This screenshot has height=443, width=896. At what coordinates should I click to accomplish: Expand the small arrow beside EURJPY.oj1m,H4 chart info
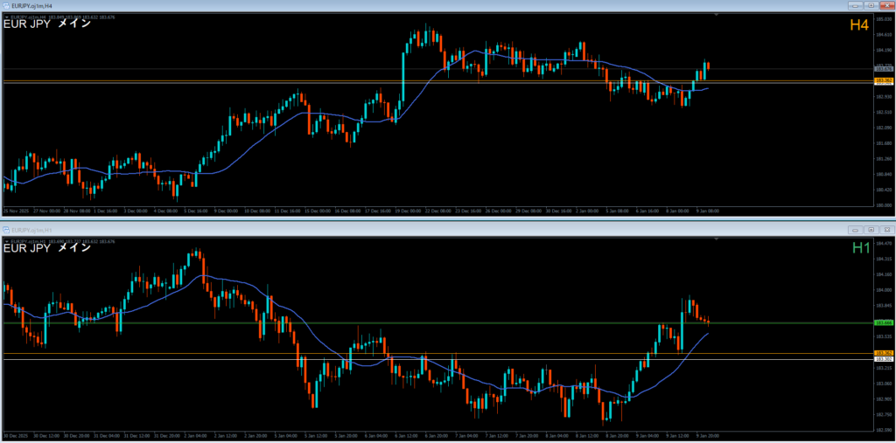7,16
